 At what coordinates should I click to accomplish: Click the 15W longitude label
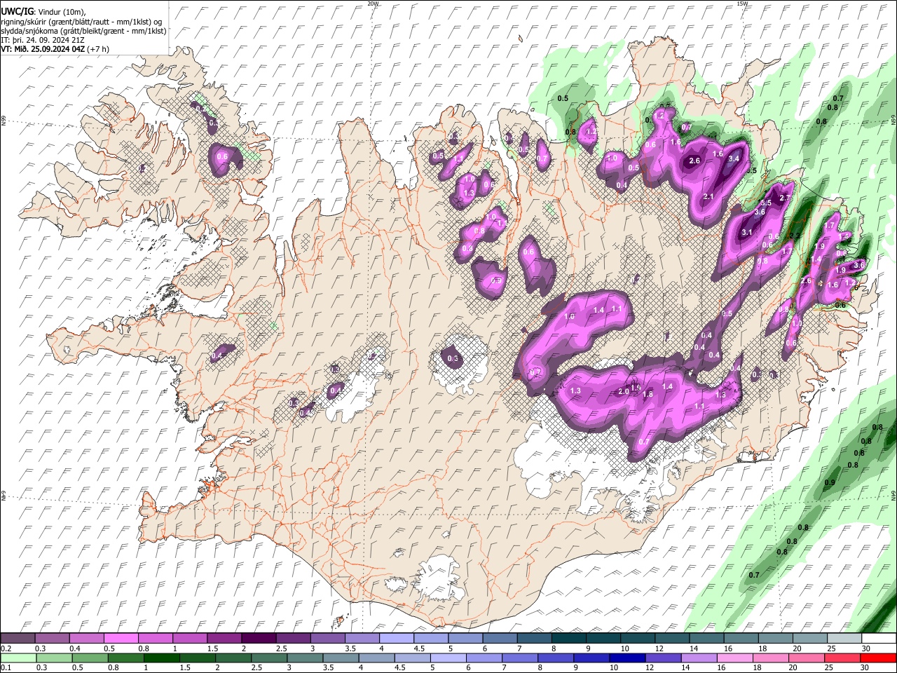tap(743, 4)
